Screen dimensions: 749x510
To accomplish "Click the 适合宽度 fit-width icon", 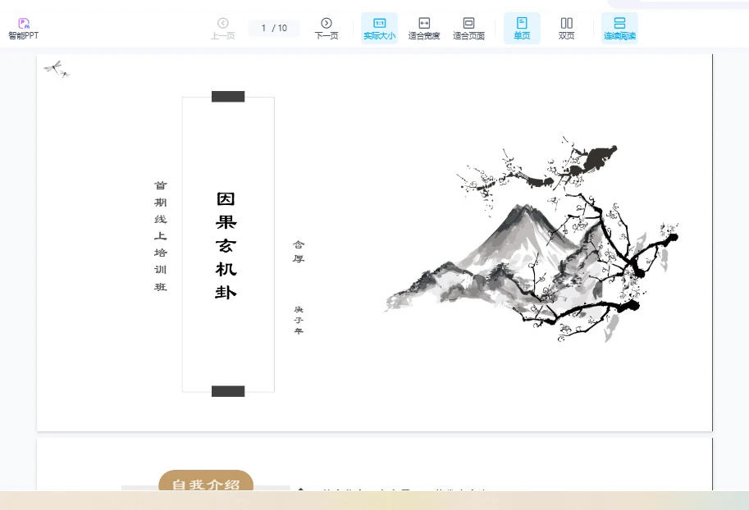I will tap(423, 23).
